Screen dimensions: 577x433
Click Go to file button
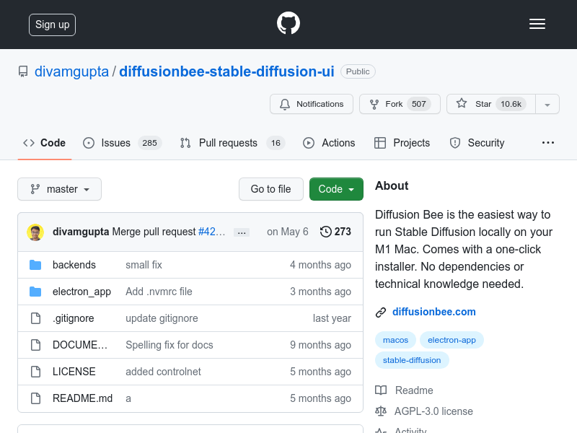271,189
